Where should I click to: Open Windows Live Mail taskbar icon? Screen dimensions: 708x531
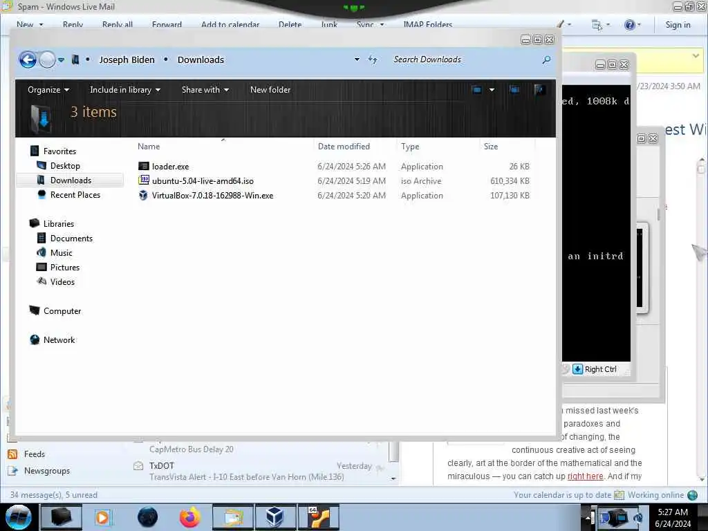pyautogui.click(x=232, y=517)
